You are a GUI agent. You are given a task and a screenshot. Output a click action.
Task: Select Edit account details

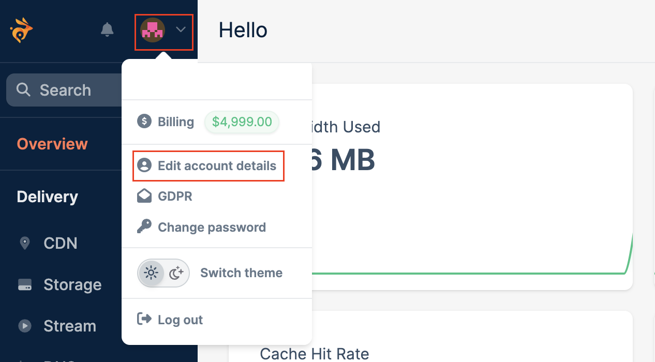pyautogui.click(x=208, y=166)
